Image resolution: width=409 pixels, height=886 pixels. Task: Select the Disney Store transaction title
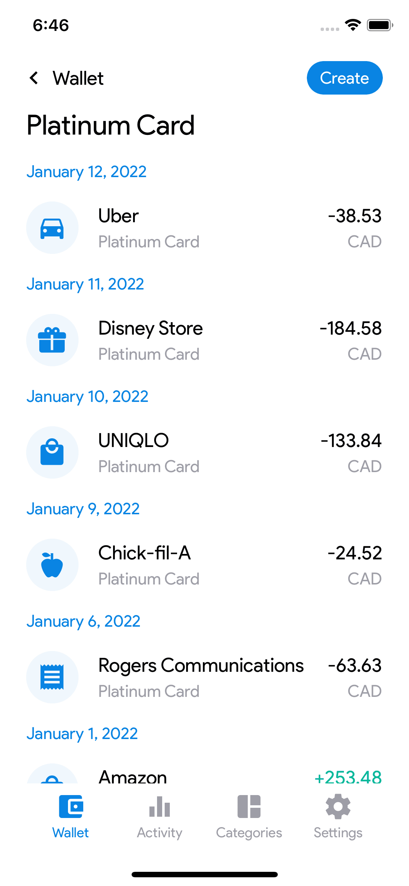pos(151,328)
